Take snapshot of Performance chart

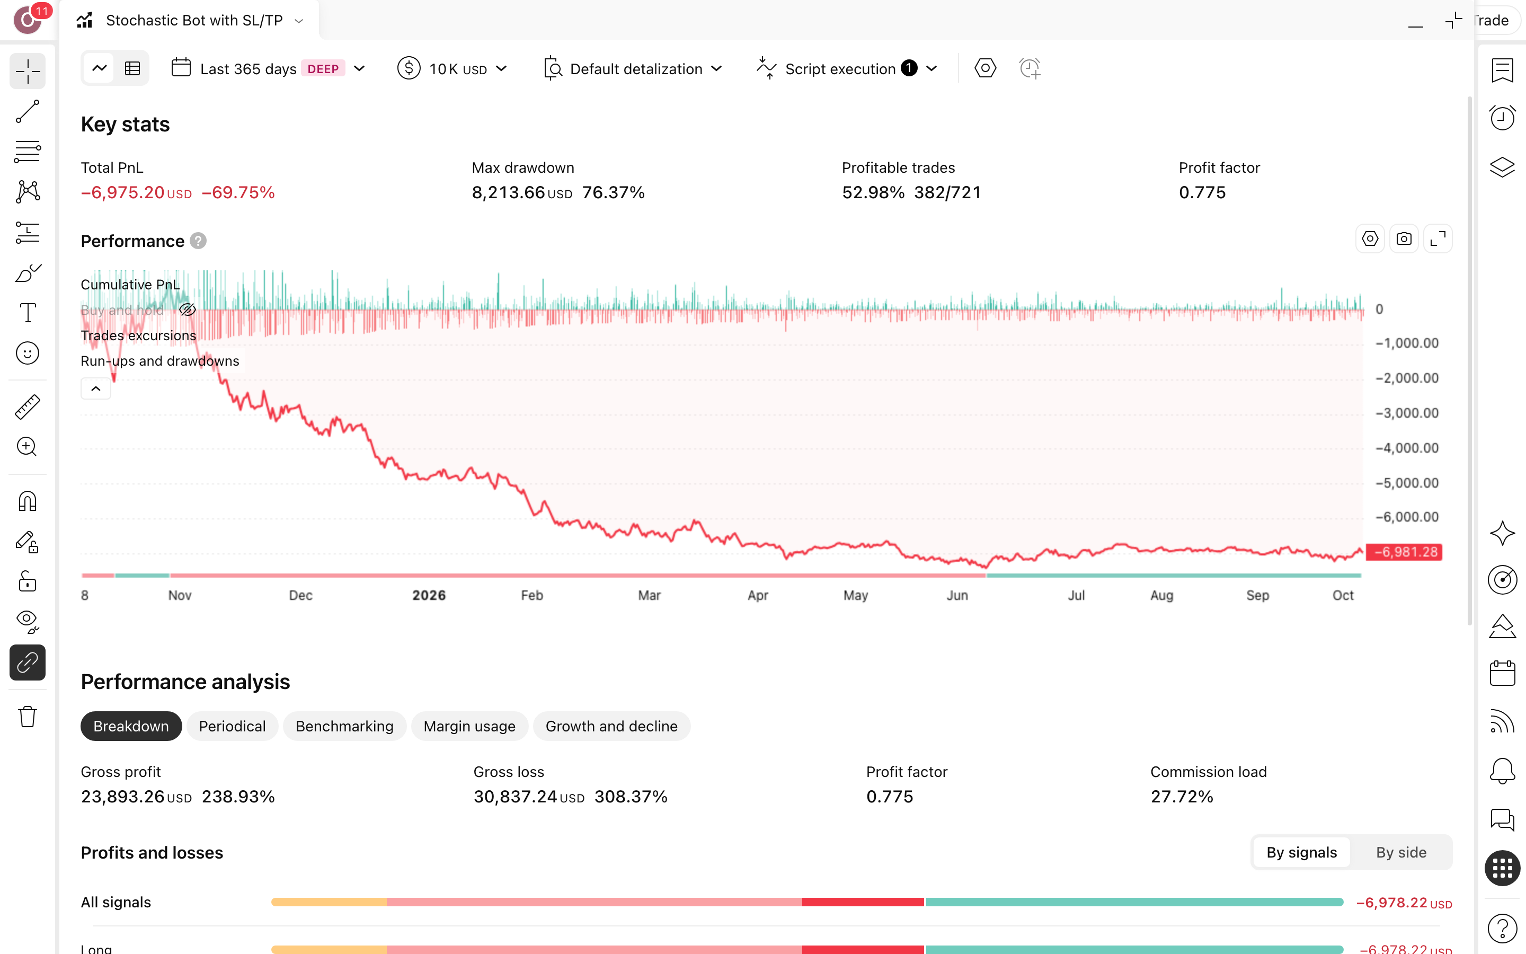point(1404,239)
